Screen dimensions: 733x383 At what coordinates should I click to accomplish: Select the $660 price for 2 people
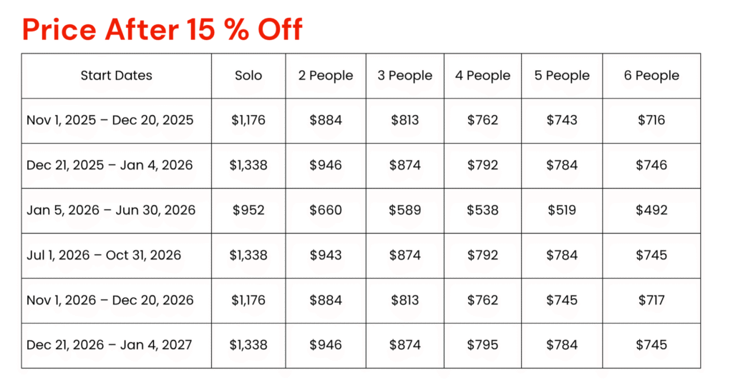(x=326, y=210)
